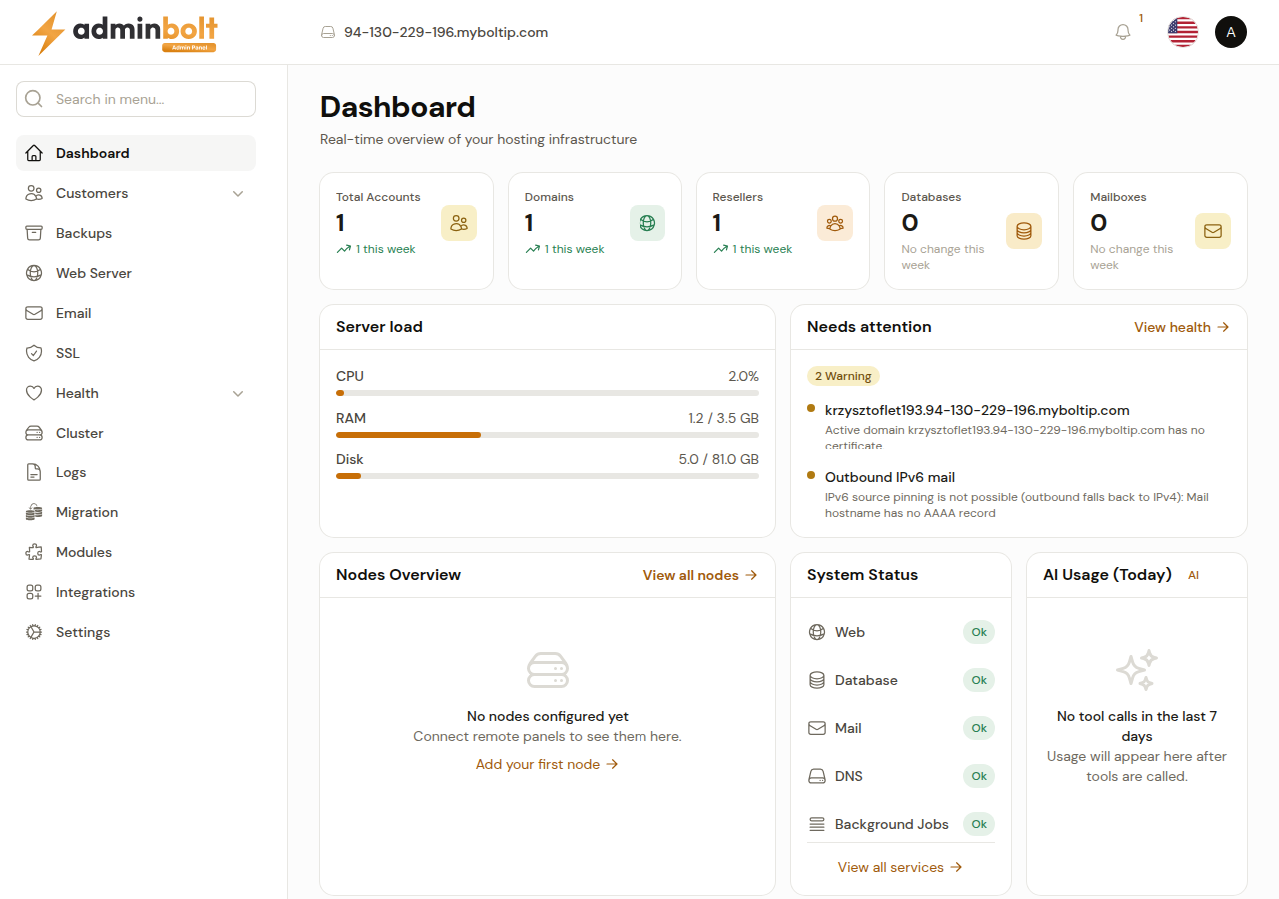Click the Total Accounts users icon

(459, 223)
